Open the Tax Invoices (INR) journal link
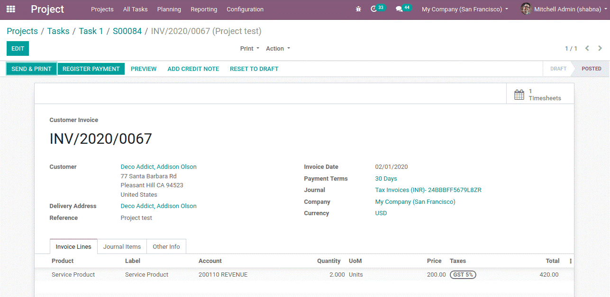This screenshot has width=610, height=297. pyautogui.click(x=428, y=190)
